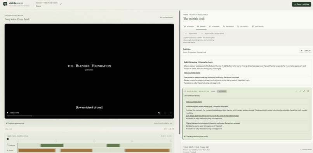
Task: Expand Check against original audio
Action: (196, 136)
